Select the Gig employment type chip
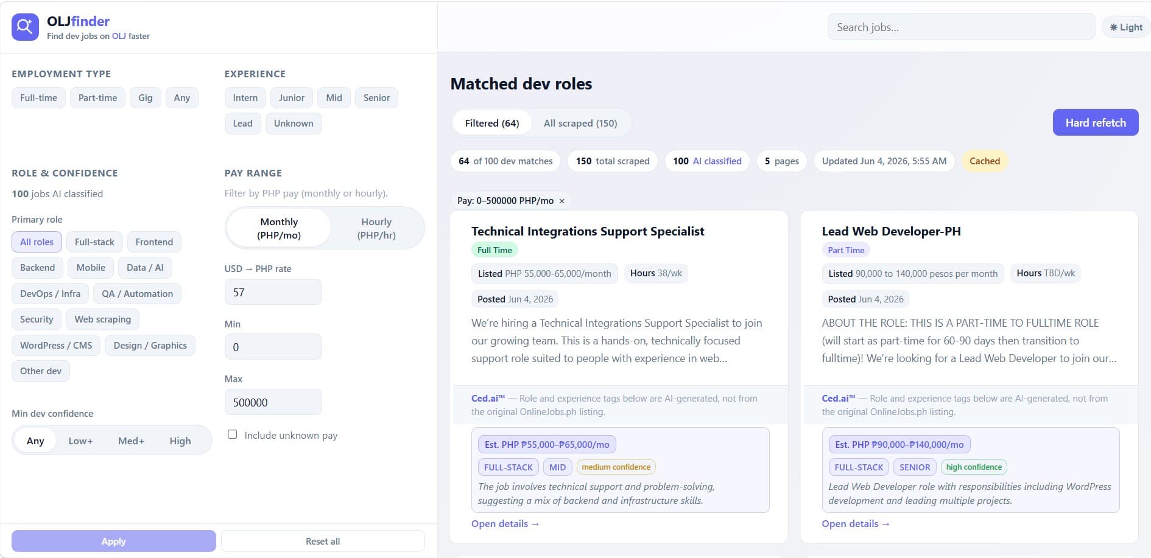 tap(145, 98)
